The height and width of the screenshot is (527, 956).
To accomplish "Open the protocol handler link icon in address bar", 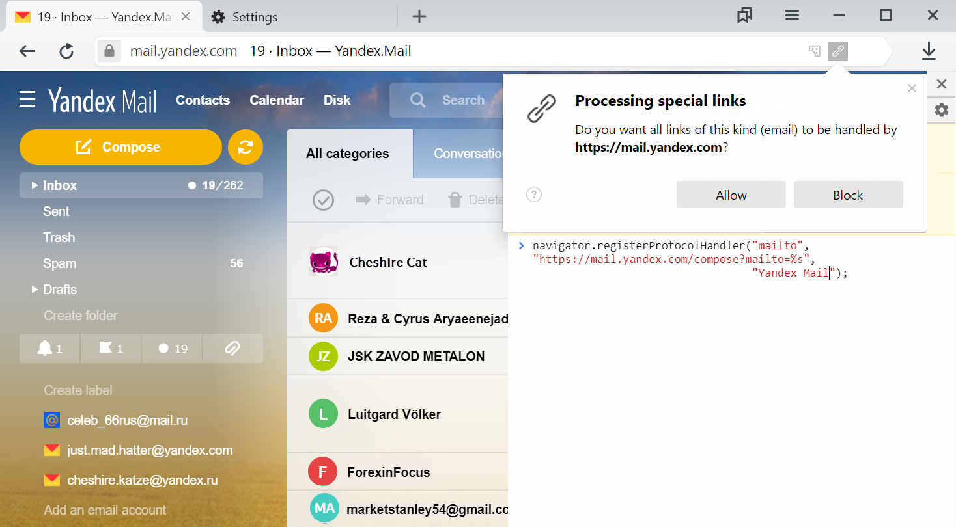I will coord(838,51).
